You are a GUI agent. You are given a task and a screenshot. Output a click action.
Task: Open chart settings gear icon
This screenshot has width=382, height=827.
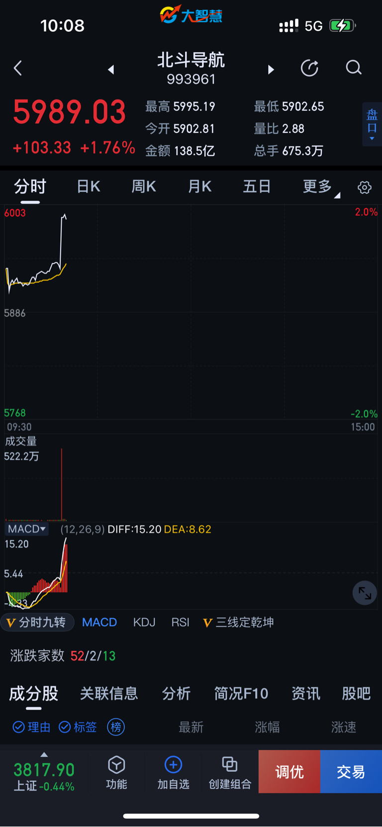coord(365,187)
